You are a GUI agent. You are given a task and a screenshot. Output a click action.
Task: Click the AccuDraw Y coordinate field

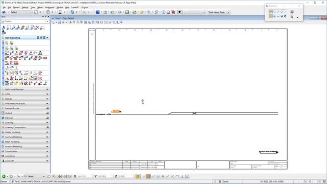click(x=105, y=176)
